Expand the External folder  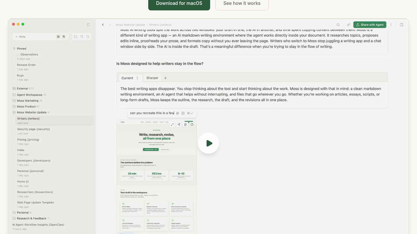point(23,88)
